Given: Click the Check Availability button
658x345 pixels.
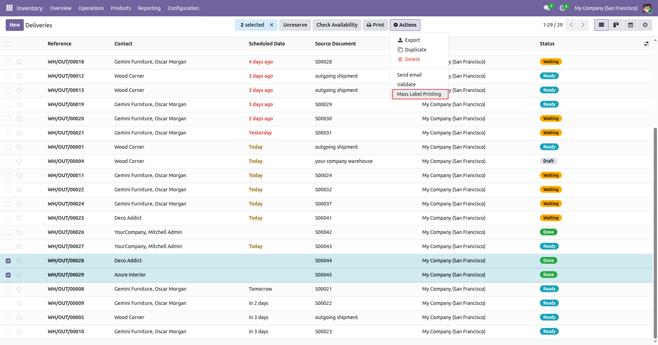Looking at the screenshot, I should pos(337,25).
